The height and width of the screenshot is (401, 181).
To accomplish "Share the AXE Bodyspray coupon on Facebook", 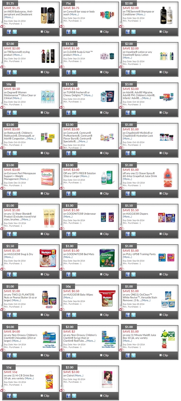I will 9,32.
